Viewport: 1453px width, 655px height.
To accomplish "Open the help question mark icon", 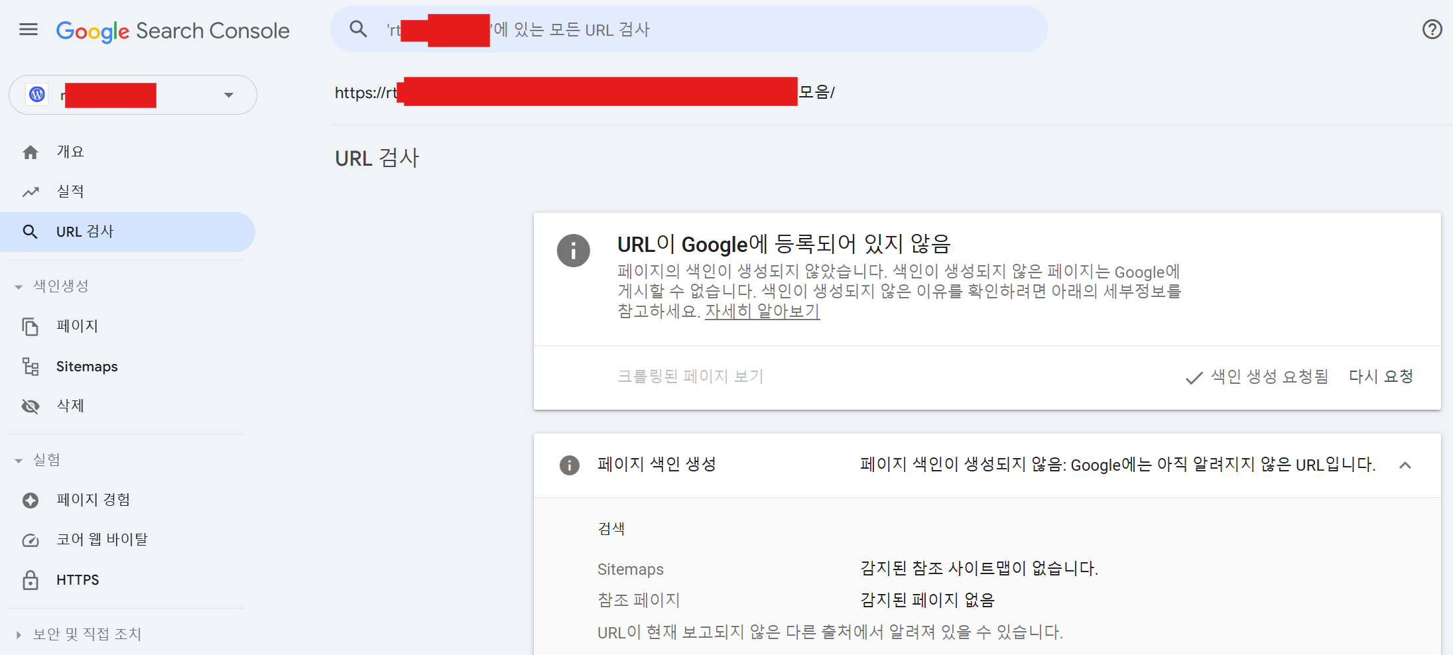I will [1432, 29].
